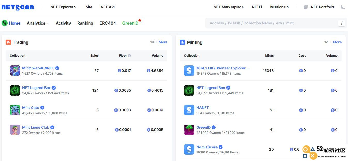The image size is (348, 161).
Task: Click '1,627 Owners / 4,703 Items' text
Action: click(x=42, y=74)
